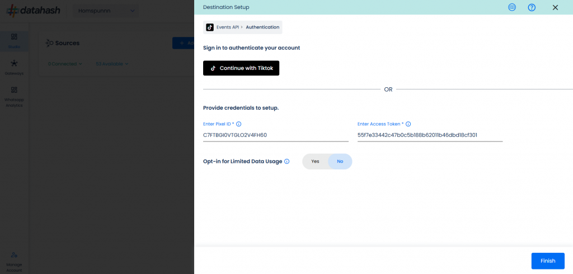
Task: Expand the 0 Connected dropdown
Action: tap(65, 64)
